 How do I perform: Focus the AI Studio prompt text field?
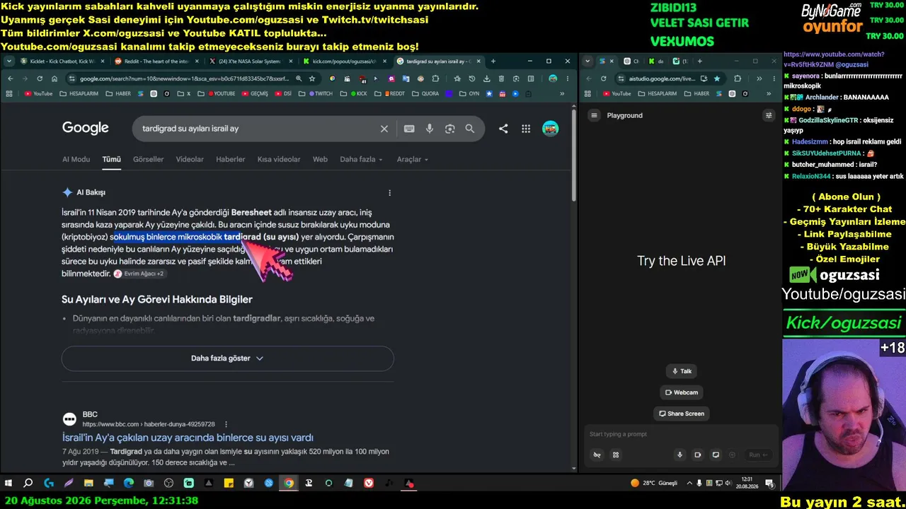click(x=682, y=434)
